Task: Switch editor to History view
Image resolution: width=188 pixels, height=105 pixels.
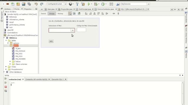Action: coord(60,14)
